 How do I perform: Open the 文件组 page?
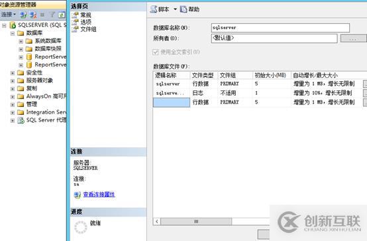pos(88,29)
